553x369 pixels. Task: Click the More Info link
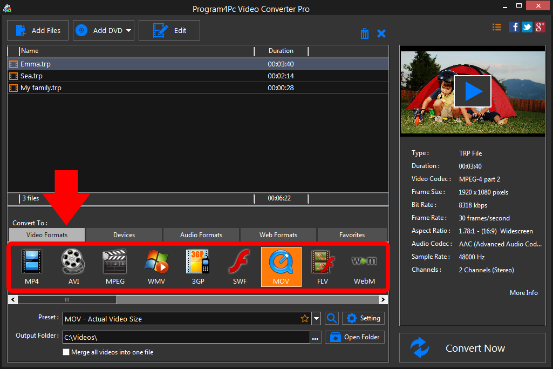pos(523,292)
